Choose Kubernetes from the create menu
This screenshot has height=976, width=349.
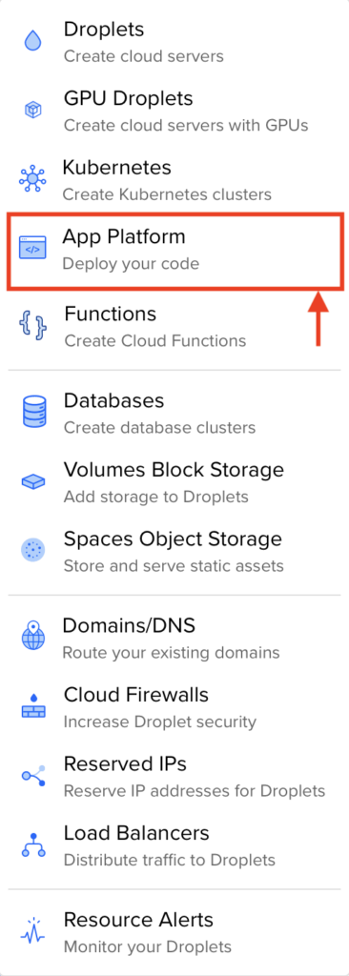point(174,180)
